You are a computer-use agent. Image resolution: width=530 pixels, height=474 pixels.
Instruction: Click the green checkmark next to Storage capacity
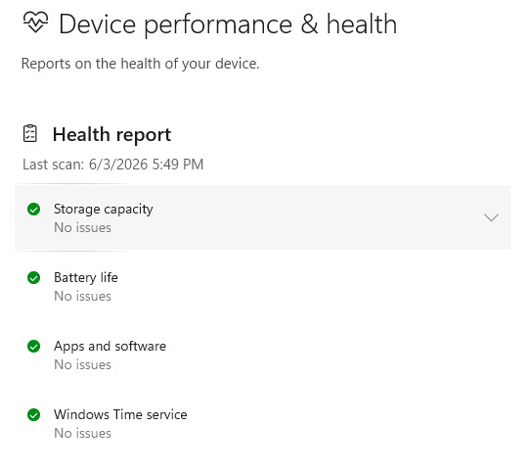(34, 209)
